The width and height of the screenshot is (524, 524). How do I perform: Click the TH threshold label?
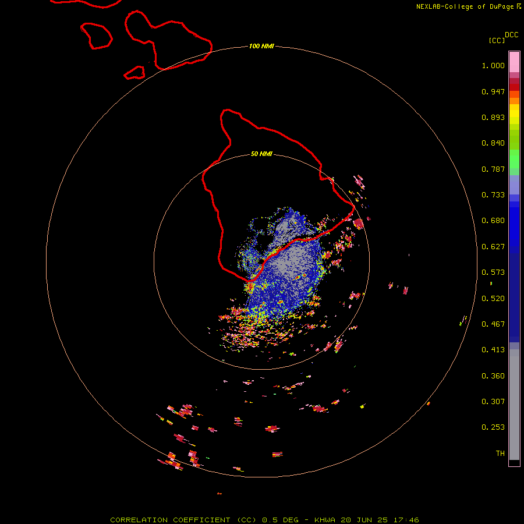pyautogui.click(x=500, y=454)
